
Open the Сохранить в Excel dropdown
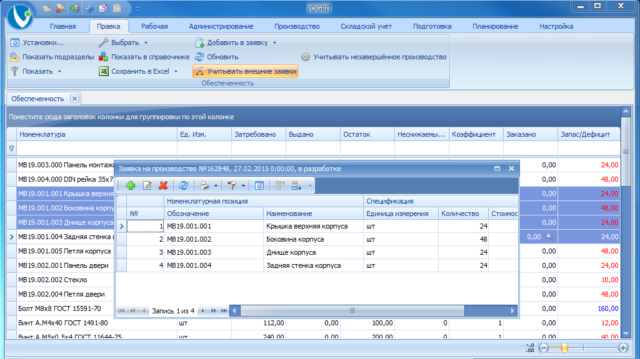click(x=138, y=71)
